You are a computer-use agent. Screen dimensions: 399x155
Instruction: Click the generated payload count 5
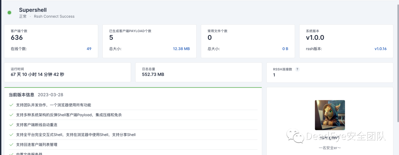coord(111,38)
